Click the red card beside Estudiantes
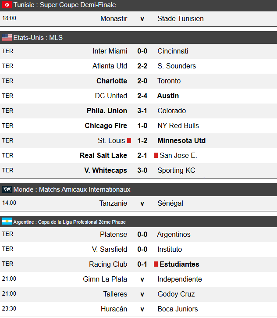Screen dimensions: 277x318 point(156,264)
